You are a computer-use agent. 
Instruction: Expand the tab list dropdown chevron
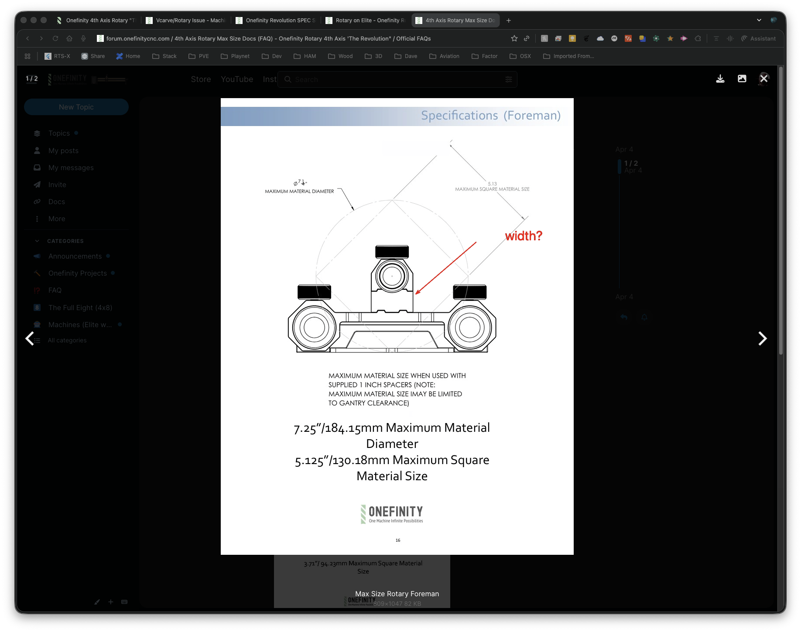759,20
